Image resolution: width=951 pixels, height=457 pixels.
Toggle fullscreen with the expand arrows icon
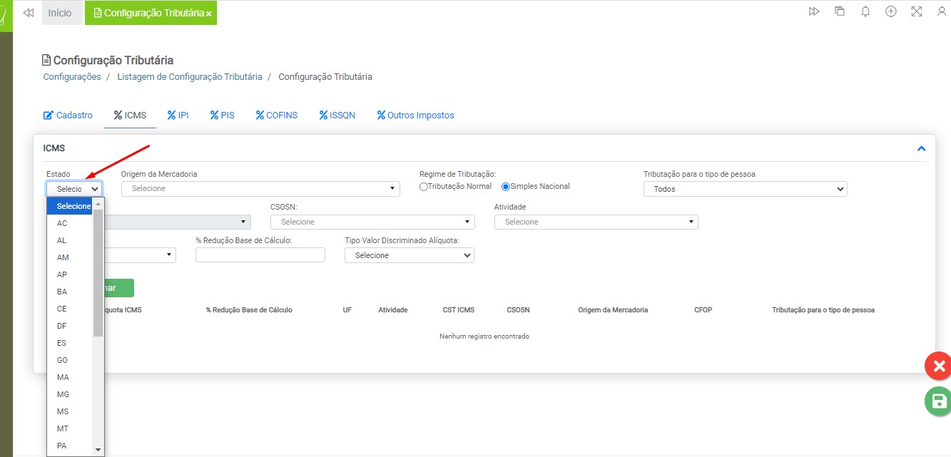[917, 12]
